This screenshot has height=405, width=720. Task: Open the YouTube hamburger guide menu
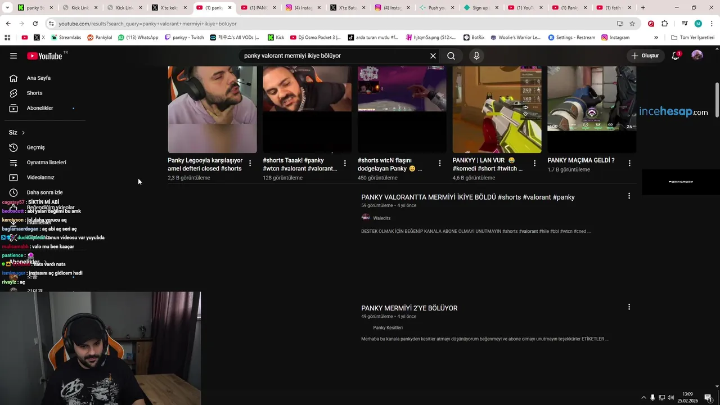pyautogui.click(x=13, y=56)
